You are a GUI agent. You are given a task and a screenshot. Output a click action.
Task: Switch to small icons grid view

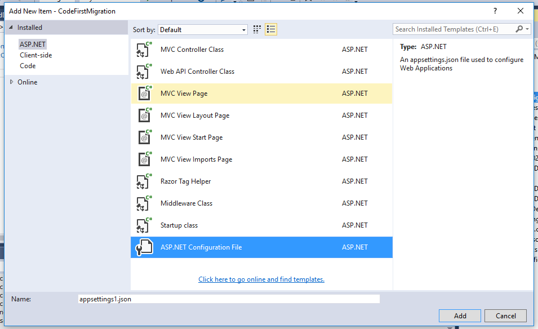[257, 29]
